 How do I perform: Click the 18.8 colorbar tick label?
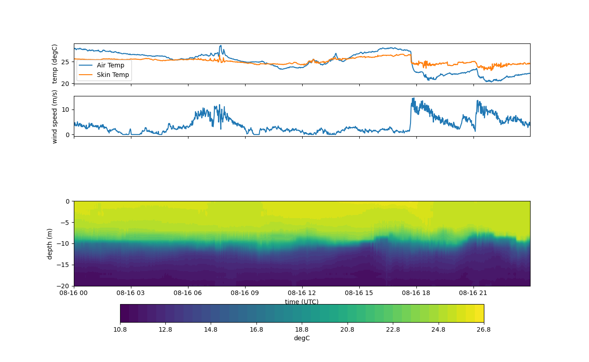coord(302,329)
